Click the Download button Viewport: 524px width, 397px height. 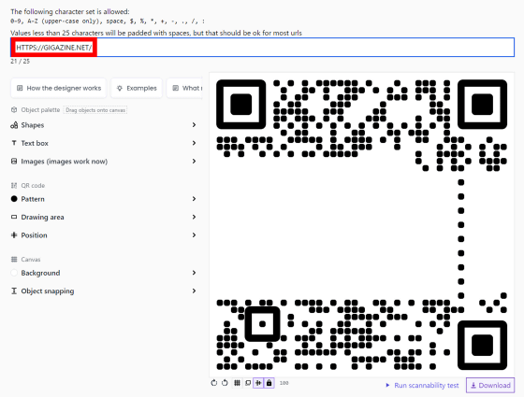tap(490, 385)
